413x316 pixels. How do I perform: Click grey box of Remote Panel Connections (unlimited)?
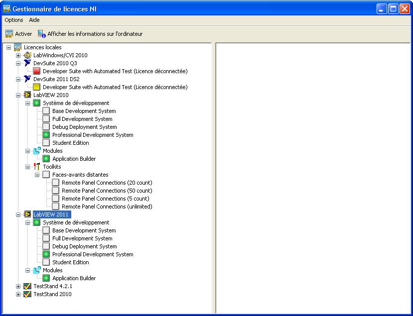pos(56,207)
